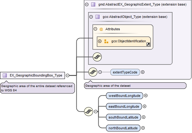Click the gco:ObjectIdentification orange group icon
The height and width of the screenshot is (133, 192).
[106, 41]
